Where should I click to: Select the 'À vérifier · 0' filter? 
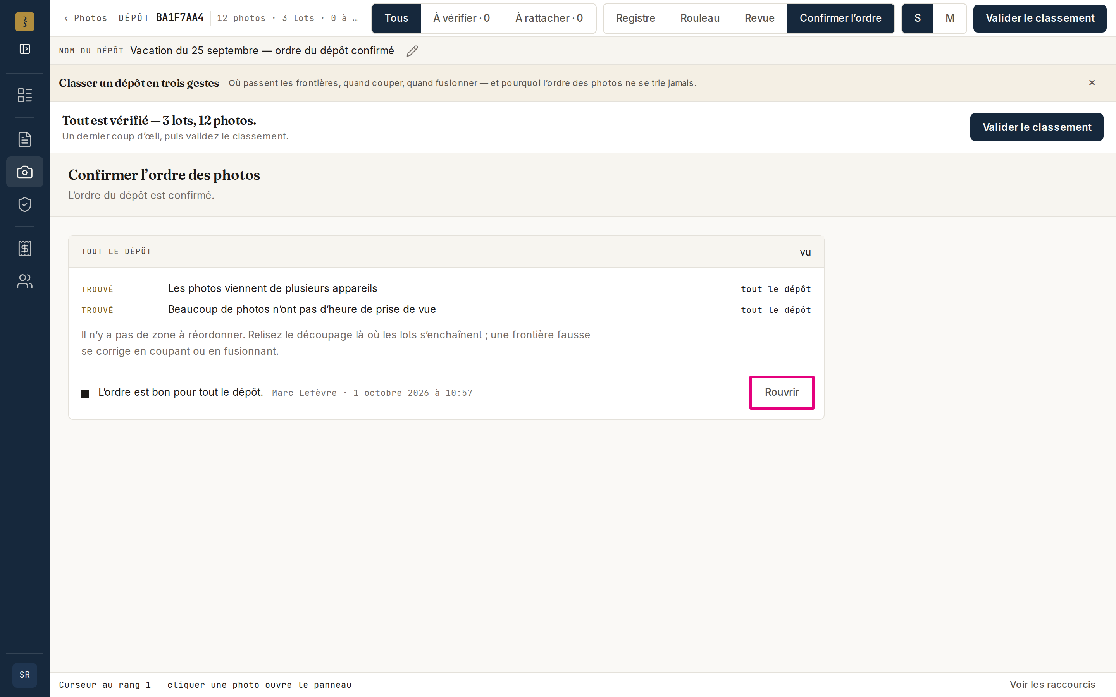click(x=461, y=18)
